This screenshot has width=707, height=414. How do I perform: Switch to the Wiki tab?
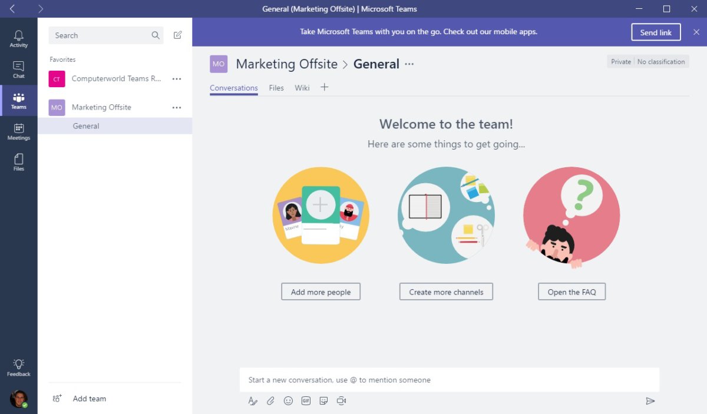[x=302, y=88]
